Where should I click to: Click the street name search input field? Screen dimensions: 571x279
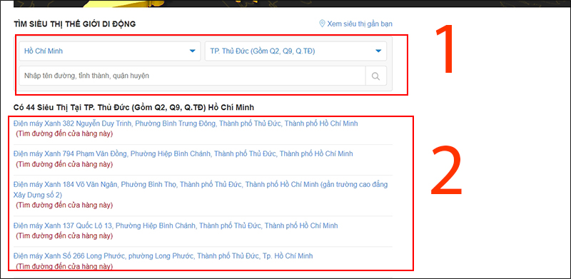click(192, 76)
